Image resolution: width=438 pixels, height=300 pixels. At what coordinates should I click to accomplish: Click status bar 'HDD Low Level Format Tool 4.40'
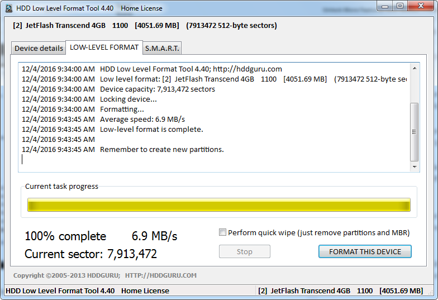point(60,291)
